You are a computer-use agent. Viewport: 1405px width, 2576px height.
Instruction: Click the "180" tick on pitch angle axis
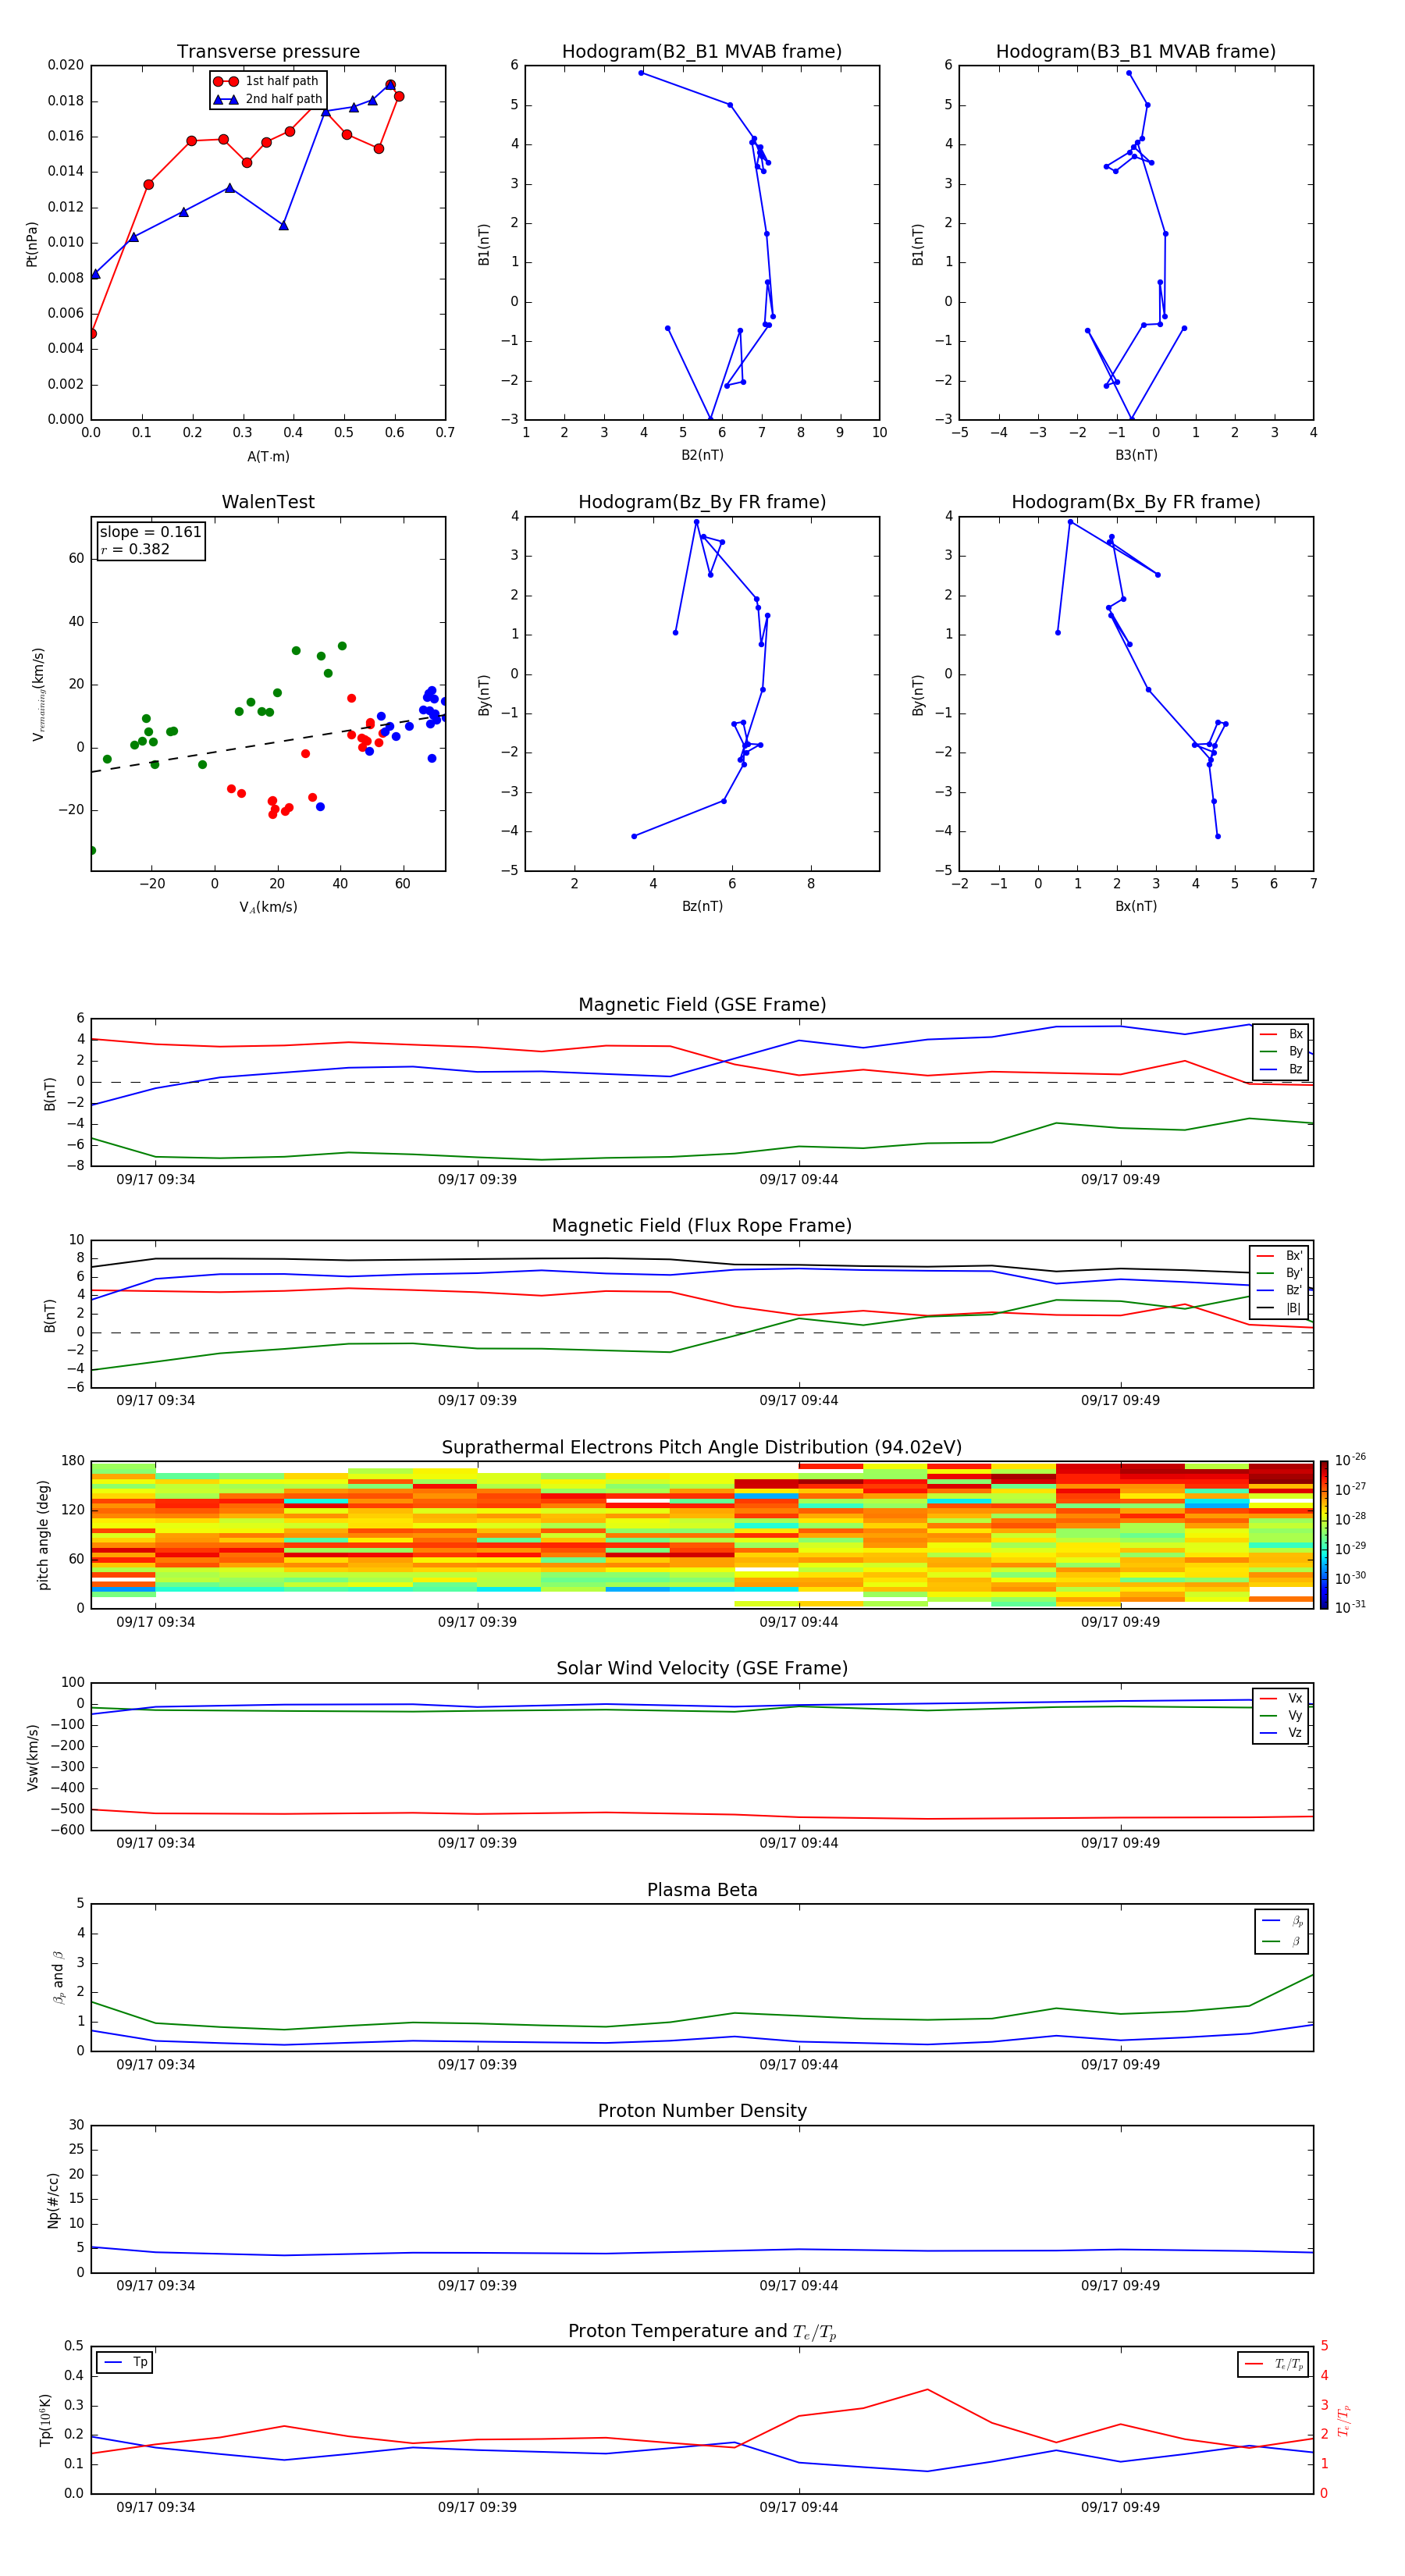[x=73, y=1461]
